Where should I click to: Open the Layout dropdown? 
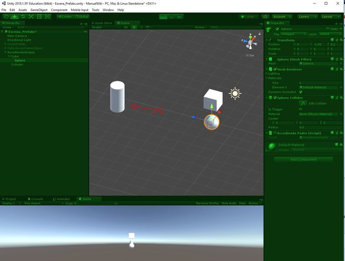point(331,17)
